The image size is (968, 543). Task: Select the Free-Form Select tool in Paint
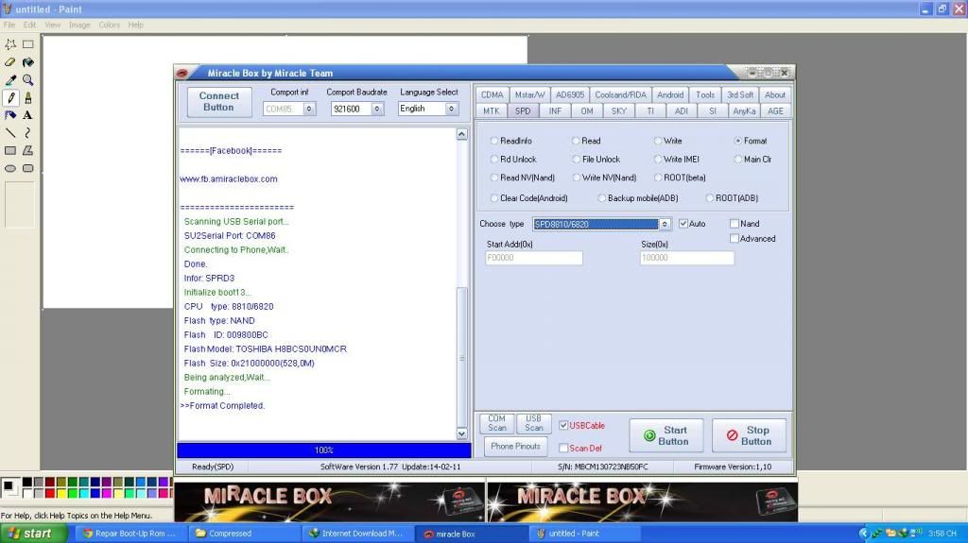(10, 44)
